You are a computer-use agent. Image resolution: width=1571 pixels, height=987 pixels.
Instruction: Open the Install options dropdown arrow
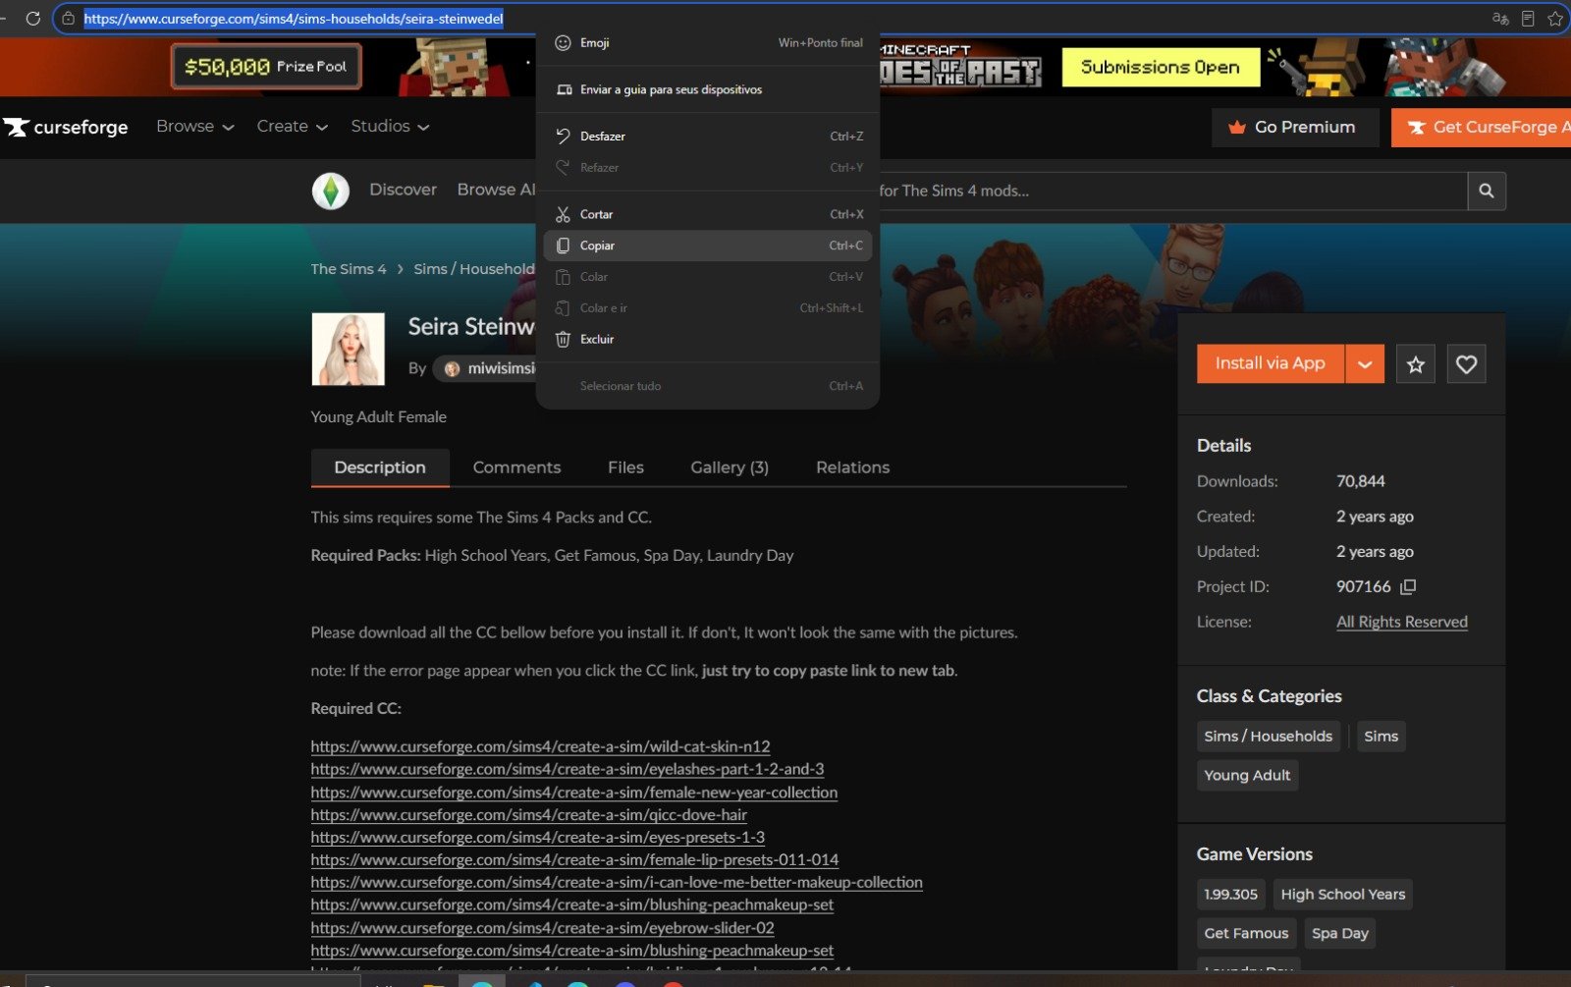click(x=1365, y=364)
